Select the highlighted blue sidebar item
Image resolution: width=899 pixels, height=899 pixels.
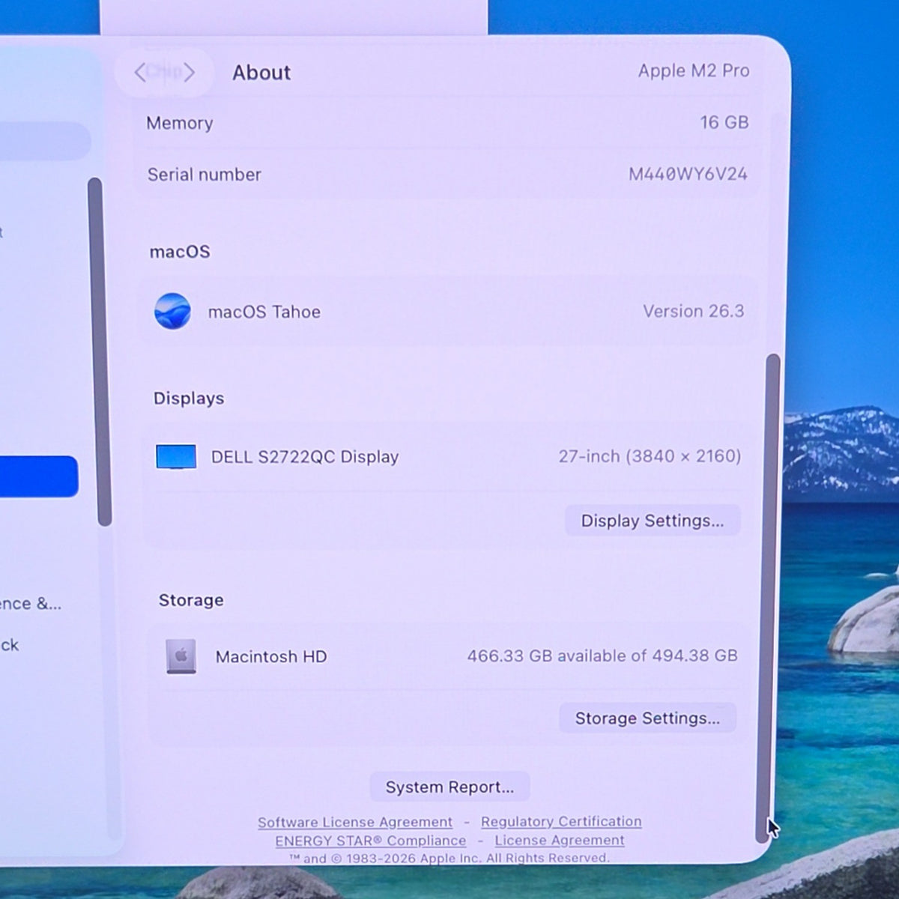coord(39,476)
